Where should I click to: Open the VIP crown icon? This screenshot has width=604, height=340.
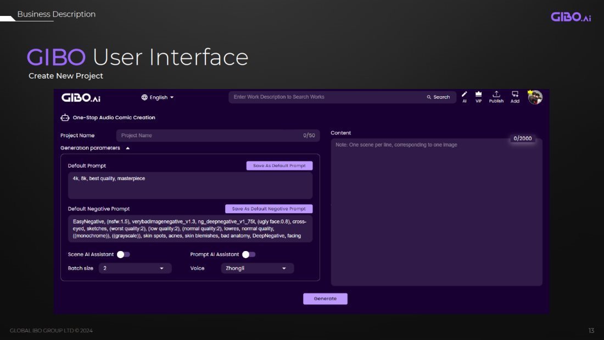click(x=478, y=97)
